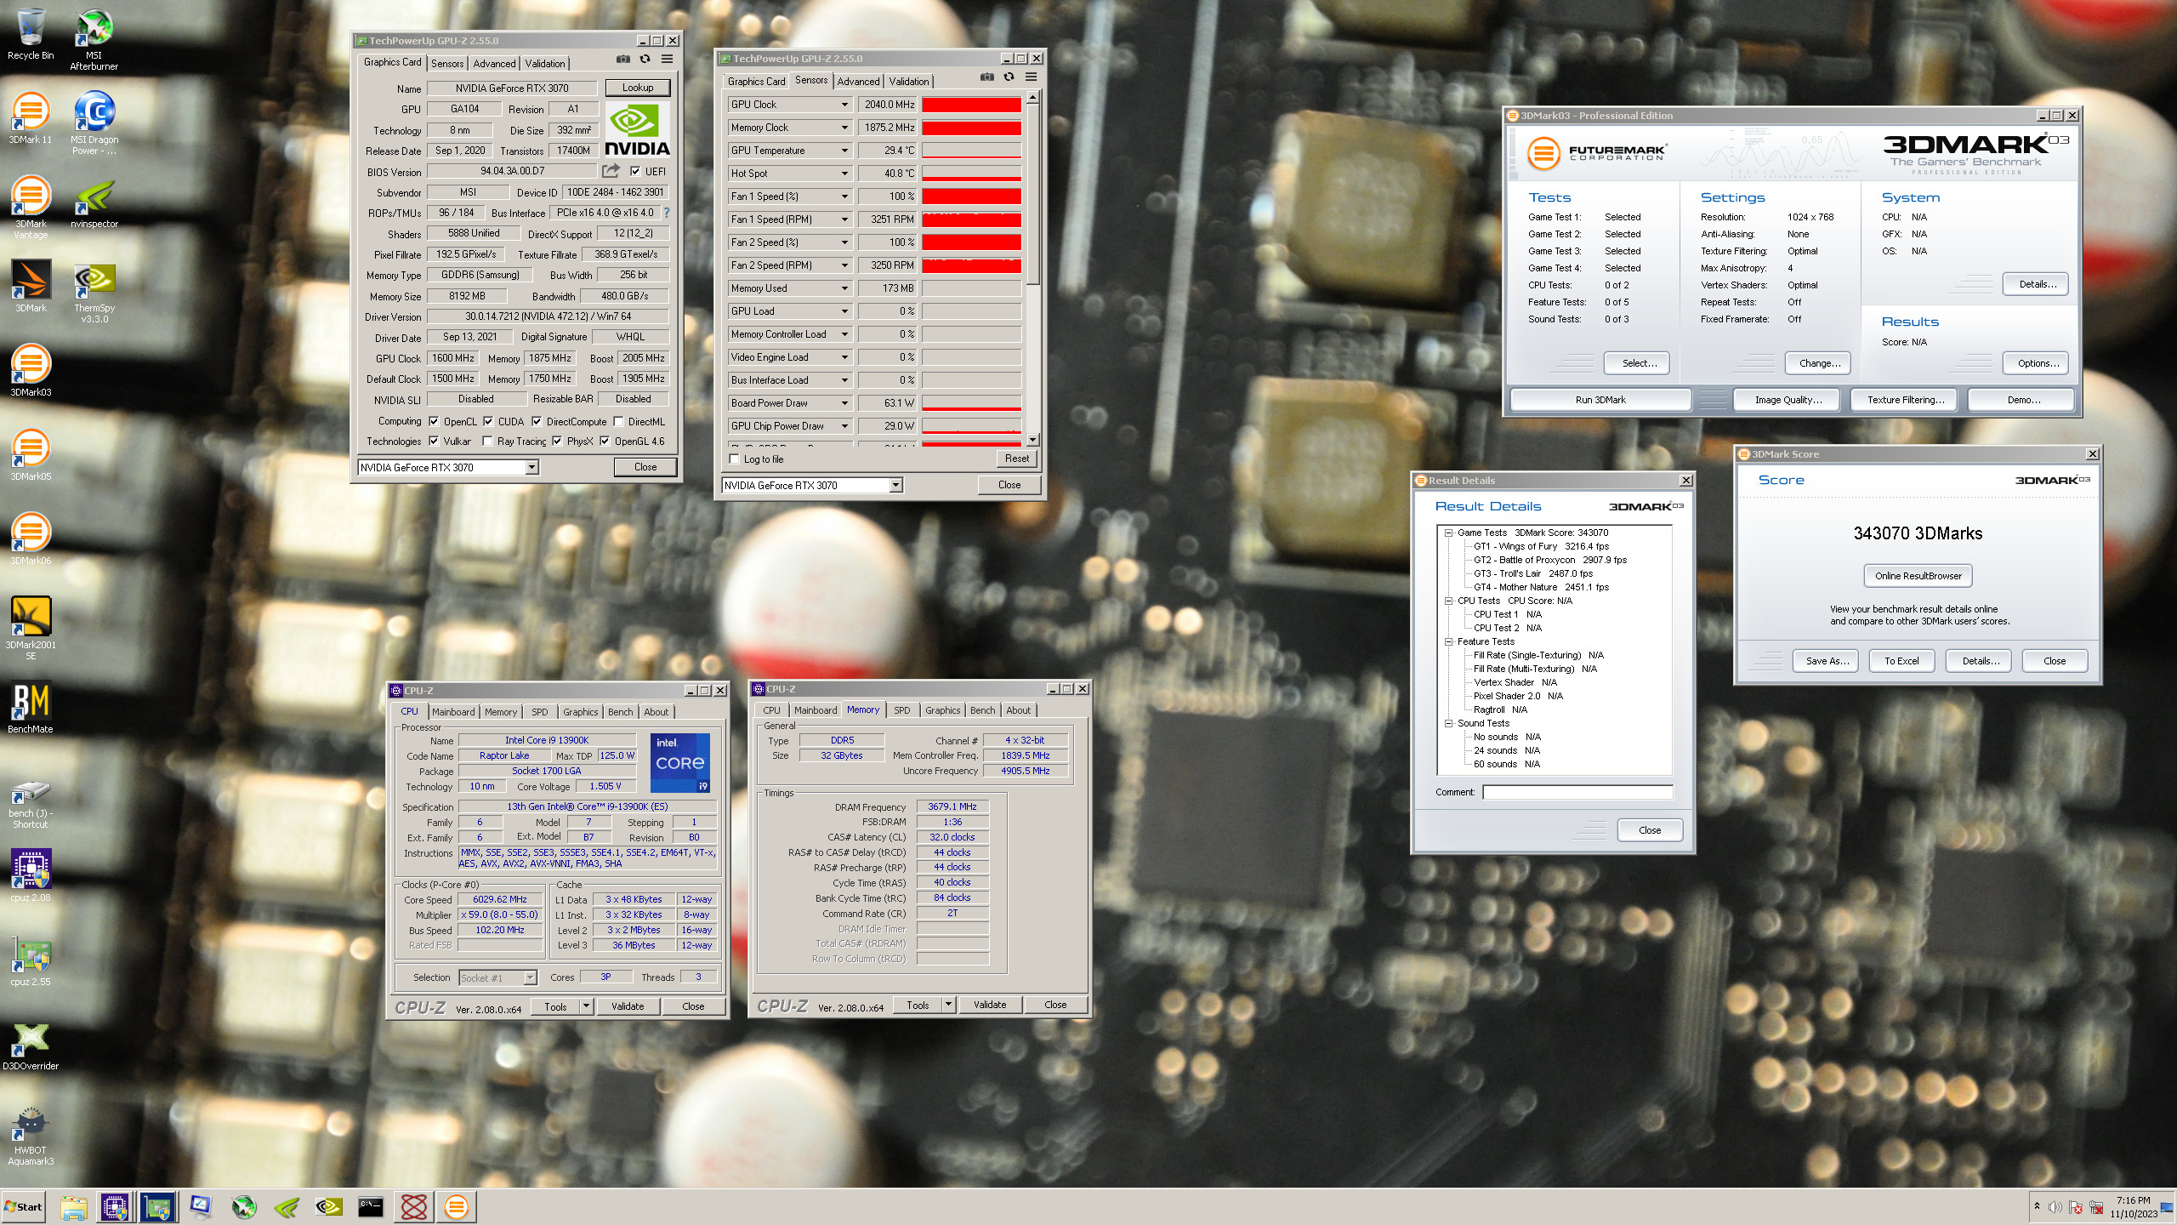Open the Recycle Bin desktop icon
2177x1225 pixels.
click(x=31, y=35)
